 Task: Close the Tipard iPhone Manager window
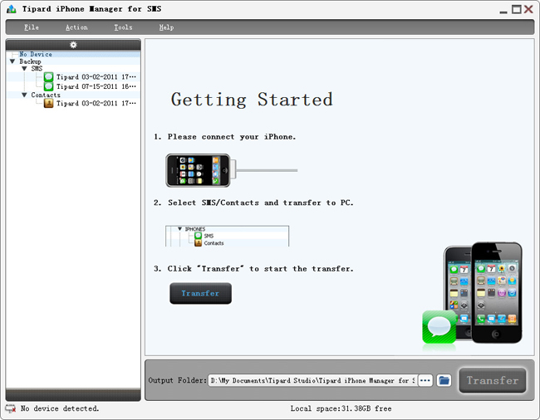[x=528, y=9]
